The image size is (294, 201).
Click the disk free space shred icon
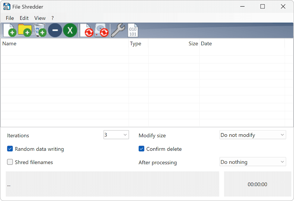[101, 30]
